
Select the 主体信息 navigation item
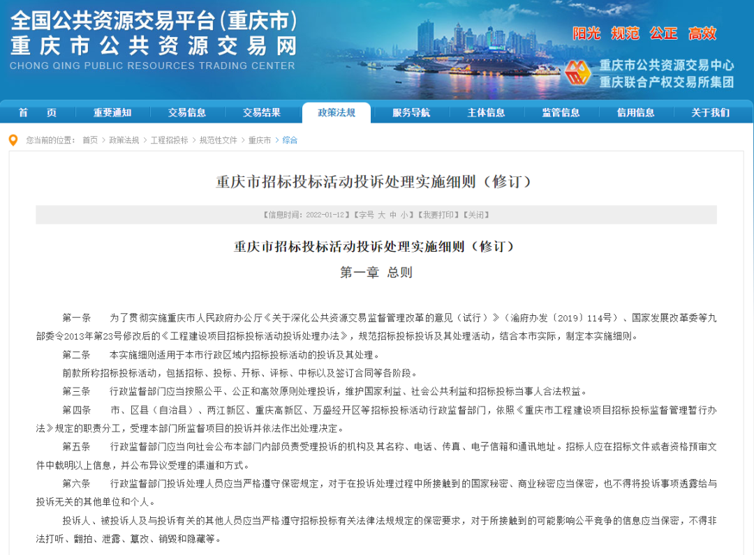point(486,112)
